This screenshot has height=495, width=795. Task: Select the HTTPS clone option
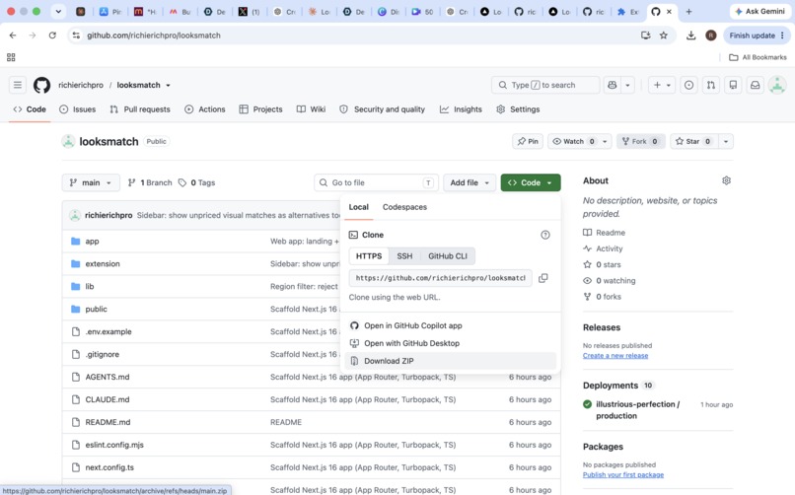[x=369, y=256]
